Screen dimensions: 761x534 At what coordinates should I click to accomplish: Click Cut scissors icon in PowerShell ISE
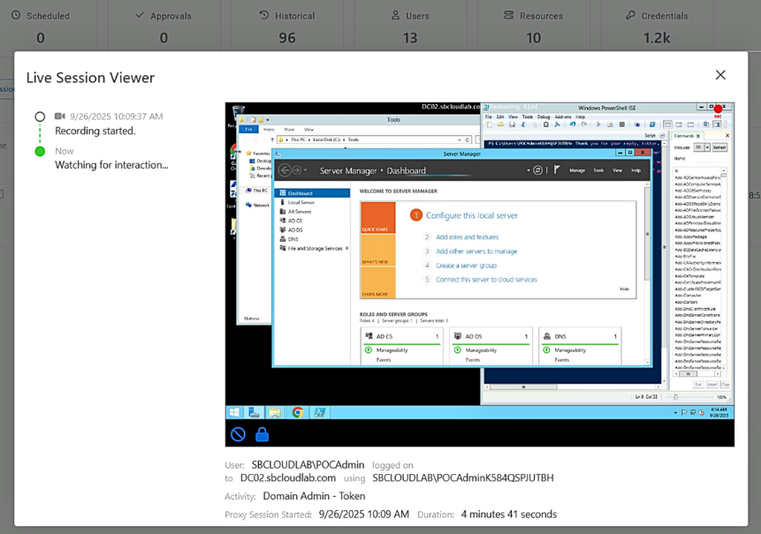tap(523, 124)
